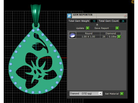Click the Total Gem Count label
The width and height of the screenshot is (138, 103).
109,21
